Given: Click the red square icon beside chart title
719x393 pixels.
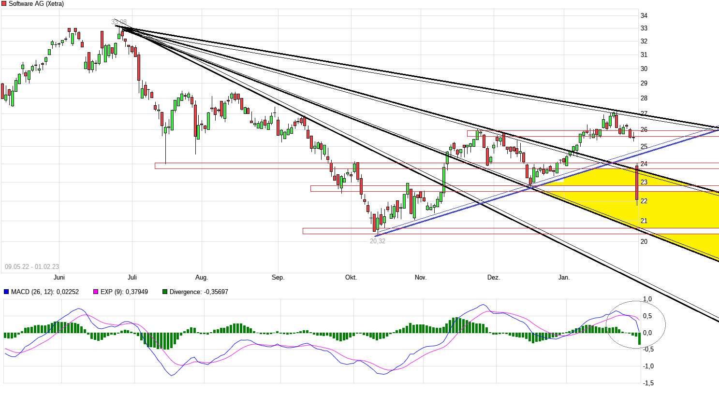Looking at the screenshot, I should click(4, 3).
